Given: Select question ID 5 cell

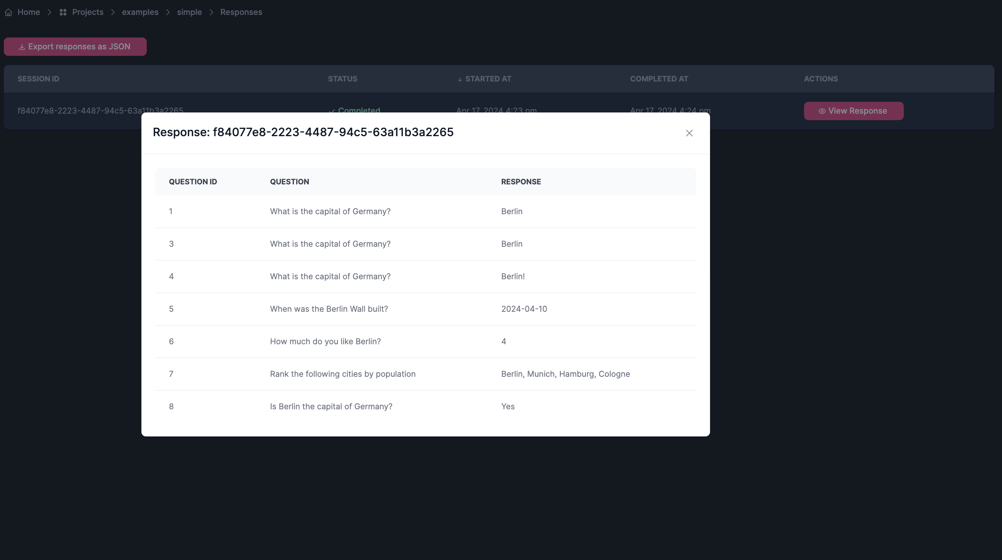Looking at the screenshot, I should tap(171, 309).
